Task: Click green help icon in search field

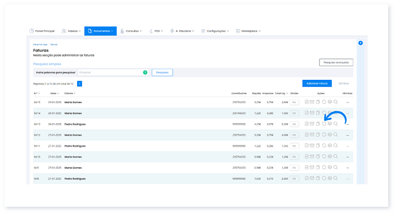Action: pyautogui.click(x=145, y=72)
